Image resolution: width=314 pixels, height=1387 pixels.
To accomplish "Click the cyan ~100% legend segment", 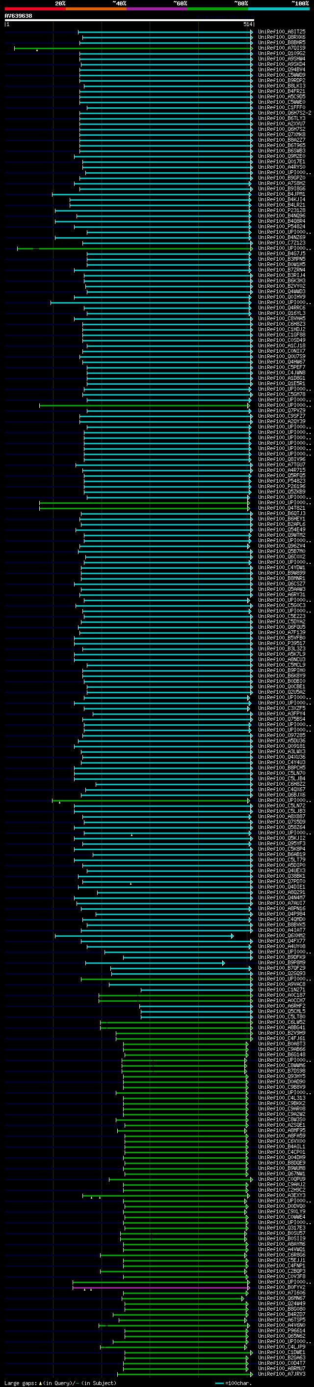I will pyautogui.click(x=279, y=9).
